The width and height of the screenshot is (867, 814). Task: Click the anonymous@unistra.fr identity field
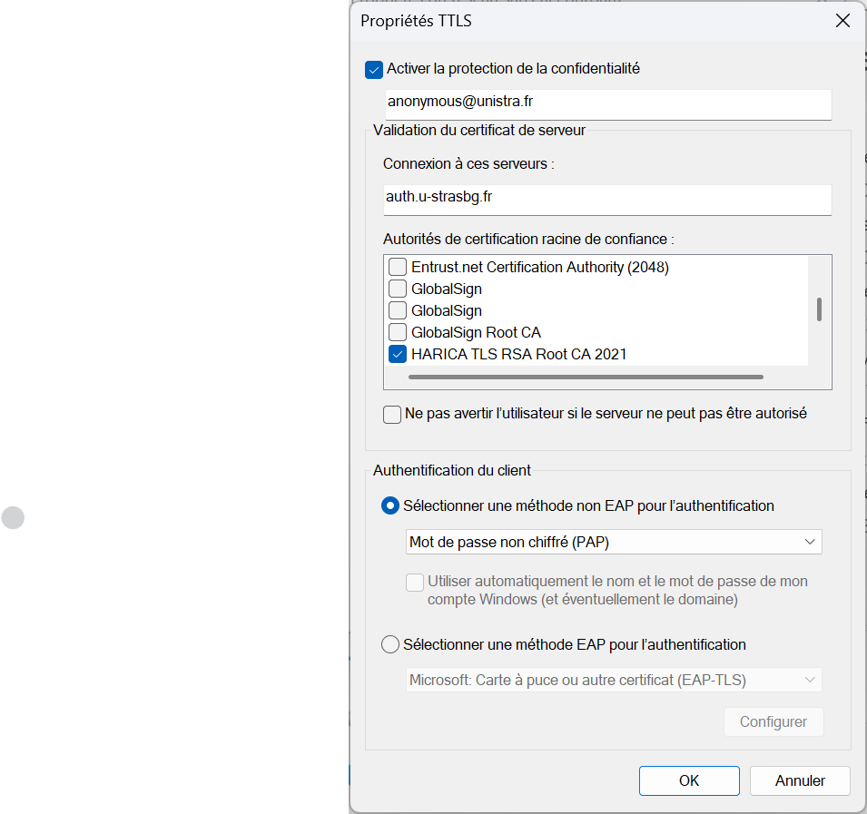pyautogui.click(x=607, y=103)
